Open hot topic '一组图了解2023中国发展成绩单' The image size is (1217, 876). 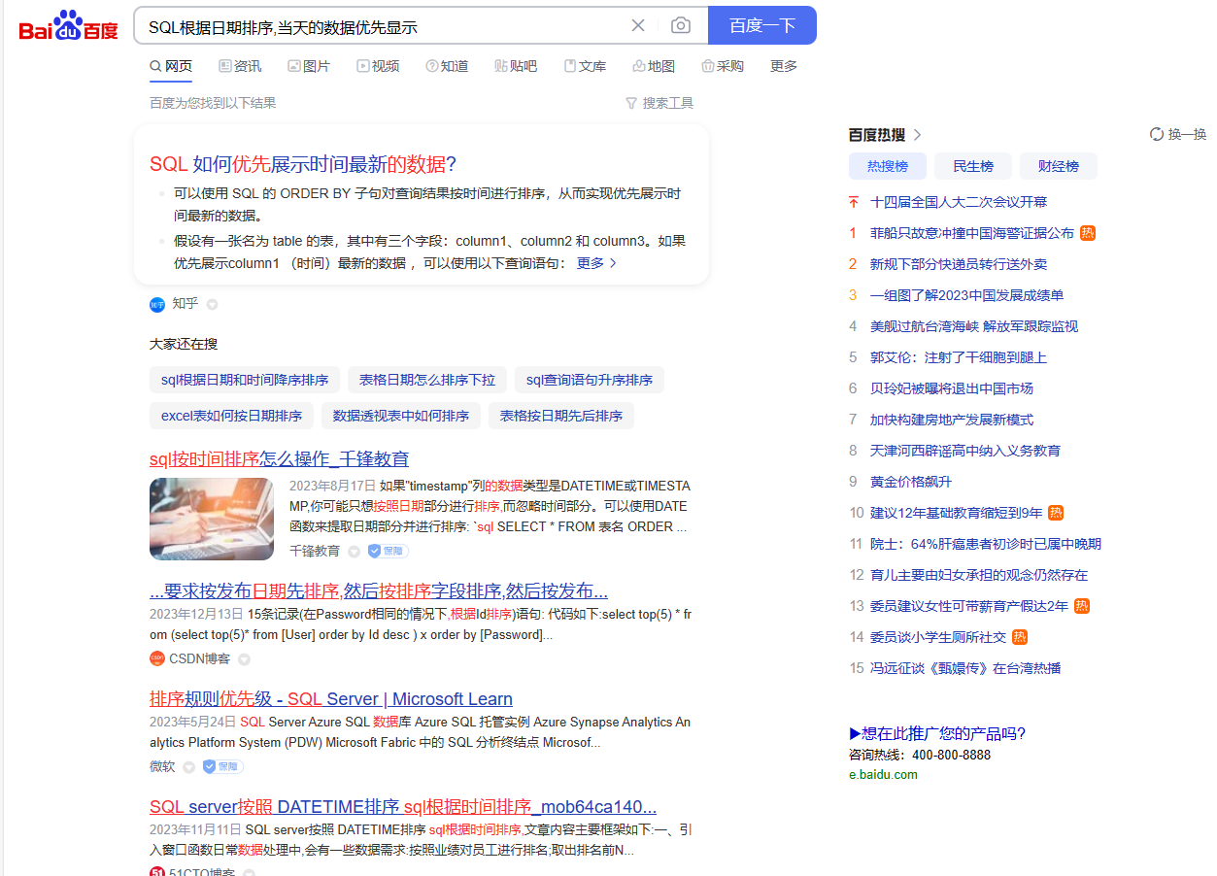pyautogui.click(x=966, y=295)
